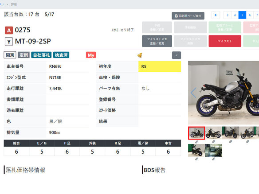Image resolution: width=259 pixels, height=194 pixels.
Task: Click the スタート価格 label
Action: point(107,110)
